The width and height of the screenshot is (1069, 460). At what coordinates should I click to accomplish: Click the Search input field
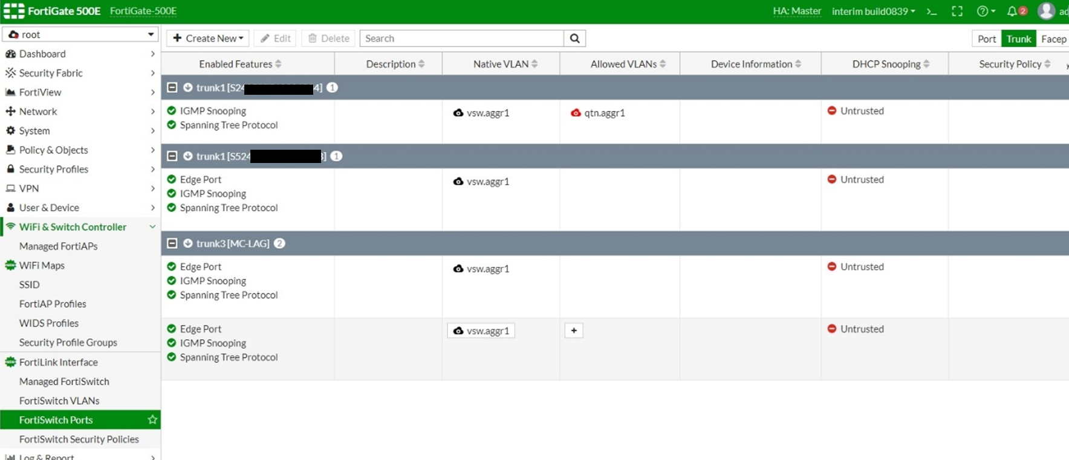click(462, 39)
